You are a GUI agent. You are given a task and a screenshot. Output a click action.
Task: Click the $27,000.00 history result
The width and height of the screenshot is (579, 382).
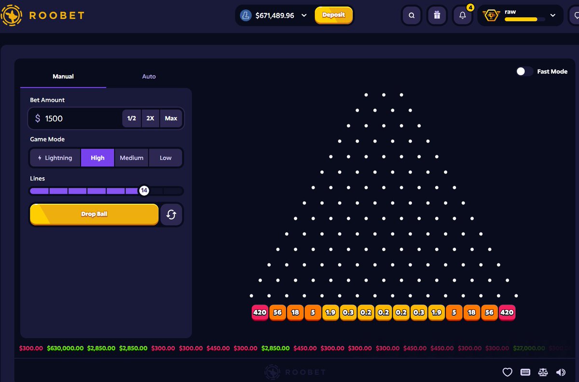529,348
